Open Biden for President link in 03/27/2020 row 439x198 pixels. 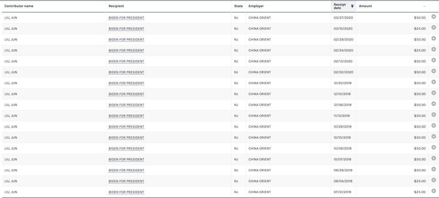click(x=126, y=18)
